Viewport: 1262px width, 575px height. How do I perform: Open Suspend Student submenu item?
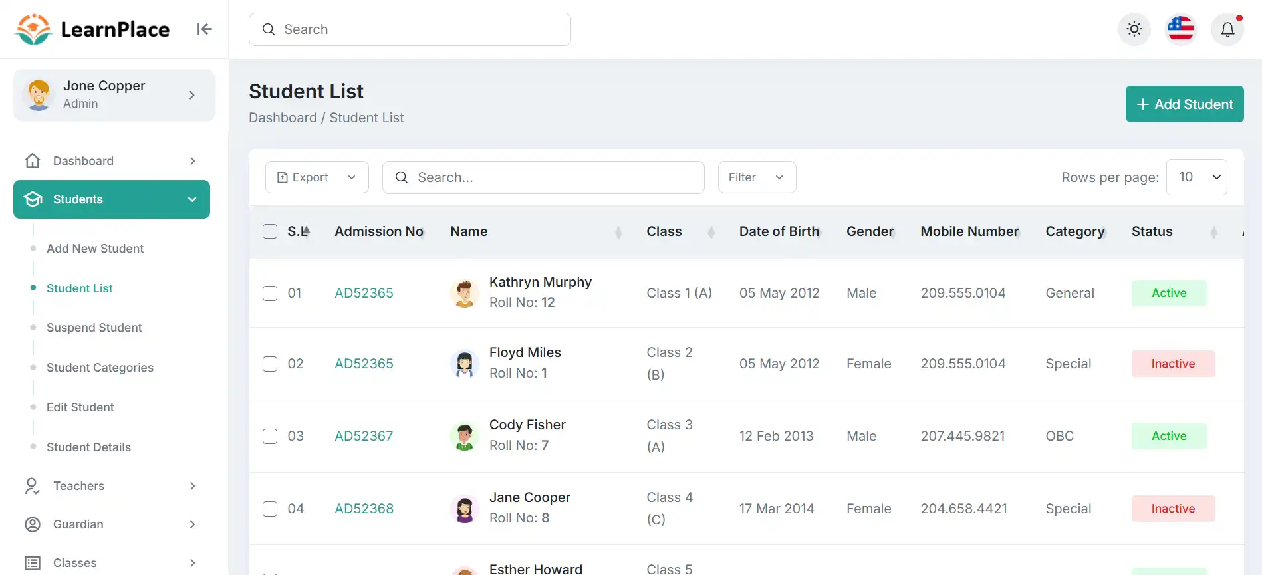click(94, 328)
